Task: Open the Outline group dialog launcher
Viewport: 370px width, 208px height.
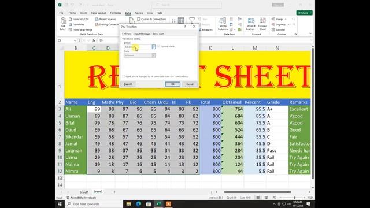Action: [x=295, y=34]
